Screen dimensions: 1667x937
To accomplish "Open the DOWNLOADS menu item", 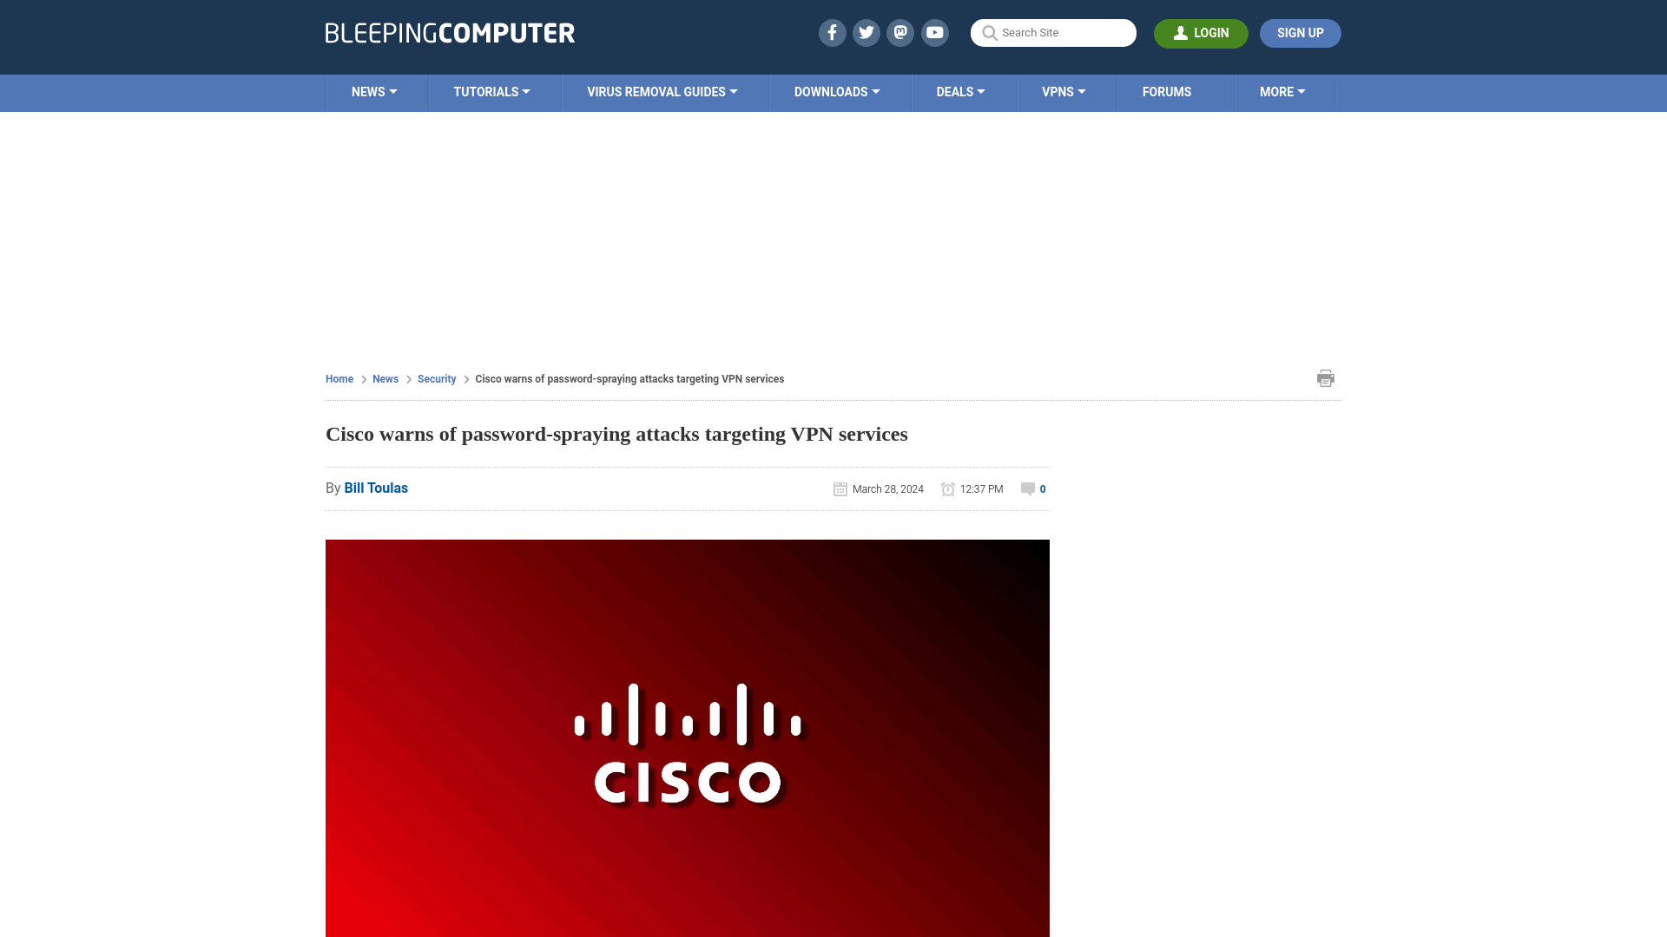I will tap(837, 91).
